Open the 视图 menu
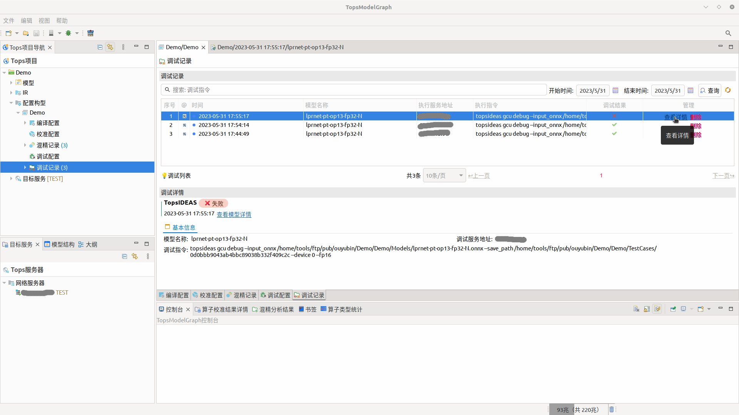The height and width of the screenshot is (415, 739). 44,21
